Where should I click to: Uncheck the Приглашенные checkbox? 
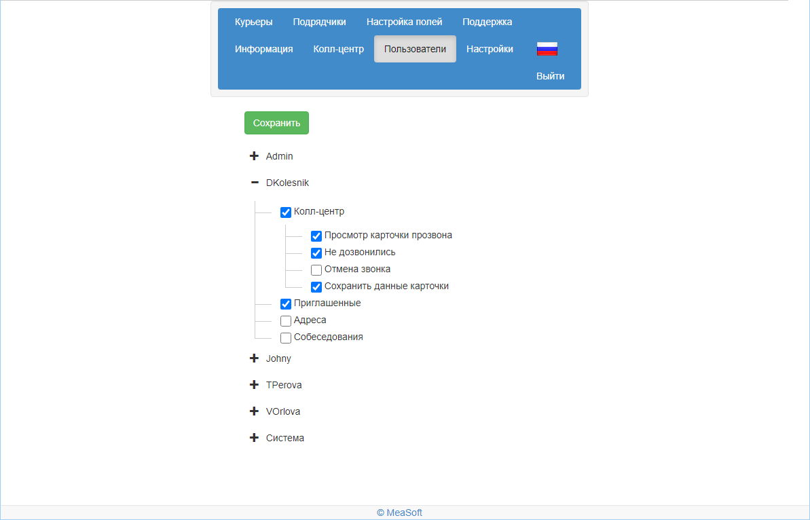(286, 304)
